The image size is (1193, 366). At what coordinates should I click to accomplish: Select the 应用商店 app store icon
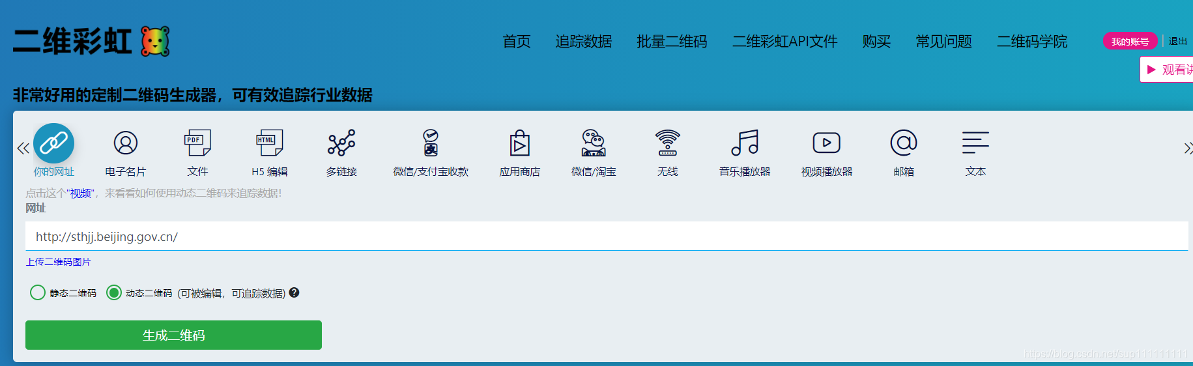[519, 143]
